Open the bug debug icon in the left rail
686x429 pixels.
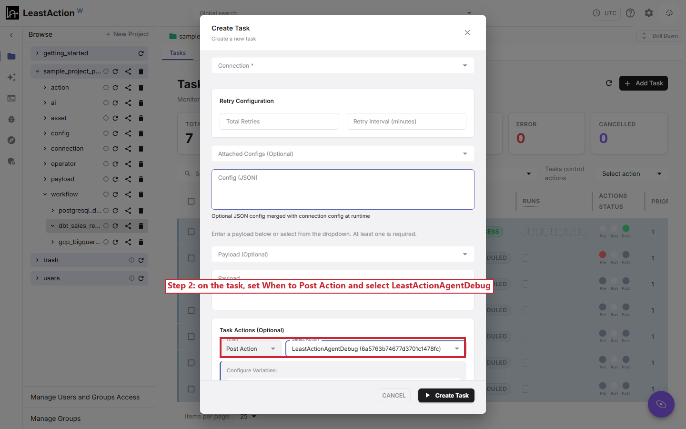pos(11,119)
